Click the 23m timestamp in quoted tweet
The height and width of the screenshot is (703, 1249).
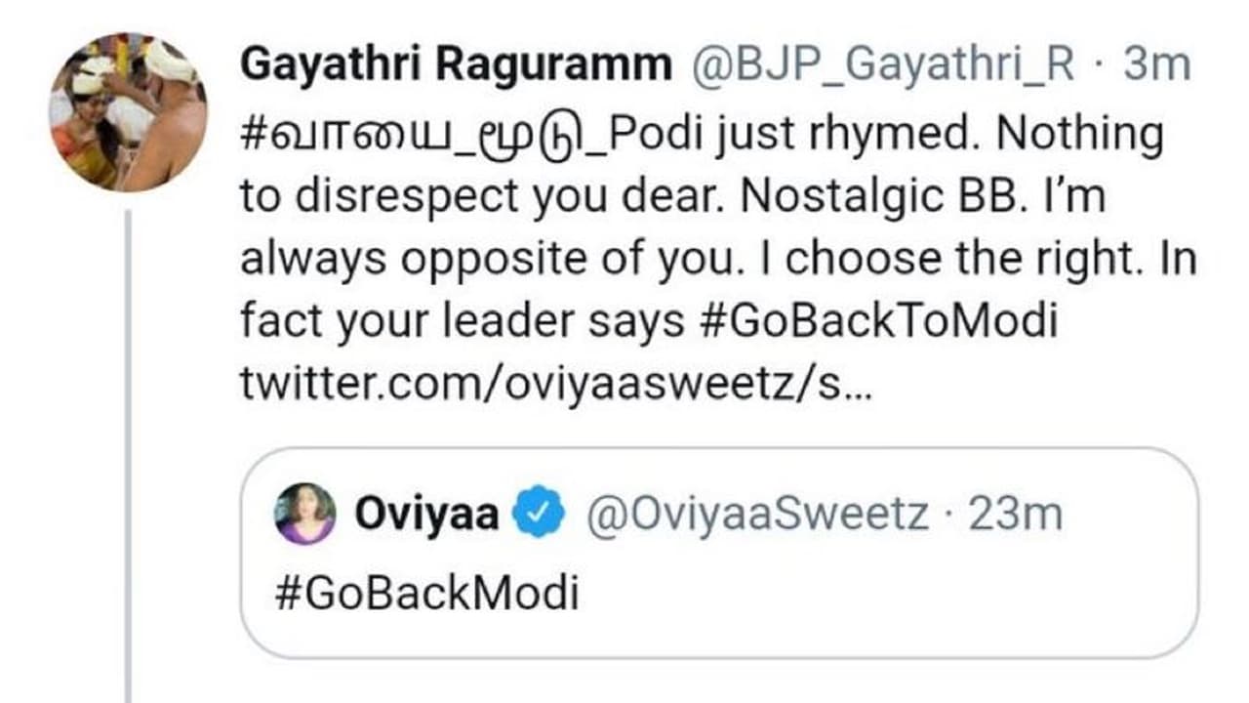click(x=1016, y=514)
